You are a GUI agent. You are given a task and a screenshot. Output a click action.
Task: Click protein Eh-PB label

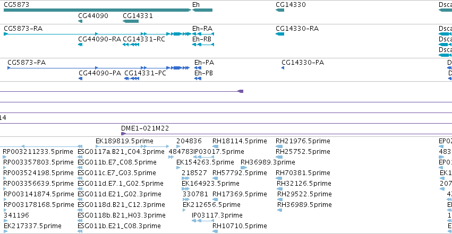(203, 73)
